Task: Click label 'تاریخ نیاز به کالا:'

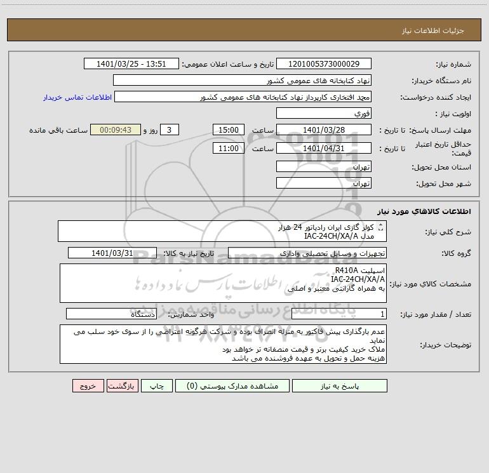Action: pos(189,253)
